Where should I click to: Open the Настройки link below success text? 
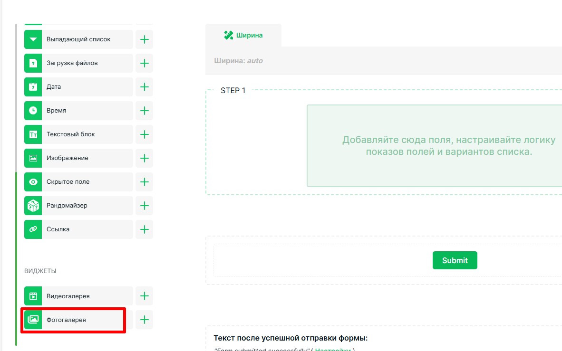[333, 350]
